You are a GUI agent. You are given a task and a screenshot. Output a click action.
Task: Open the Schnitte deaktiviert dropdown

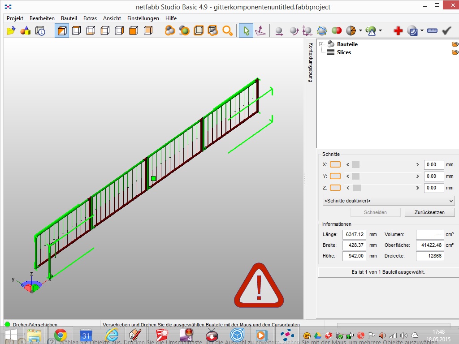click(x=388, y=201)
